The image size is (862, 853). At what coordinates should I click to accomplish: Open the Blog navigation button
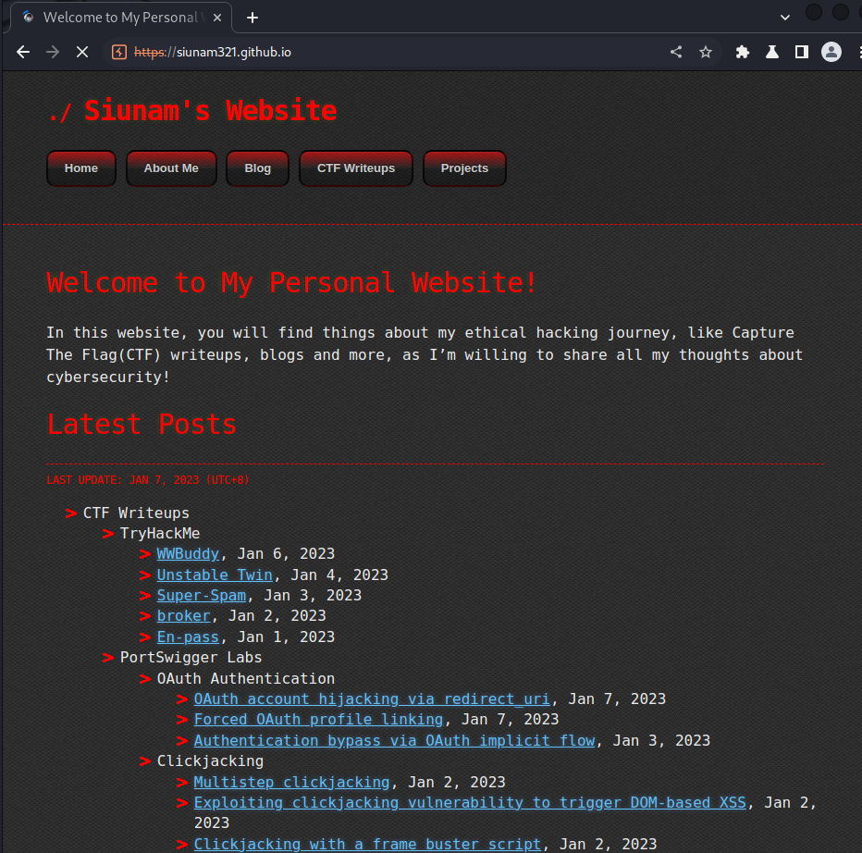pyautogui.click(x=257, y=168)
